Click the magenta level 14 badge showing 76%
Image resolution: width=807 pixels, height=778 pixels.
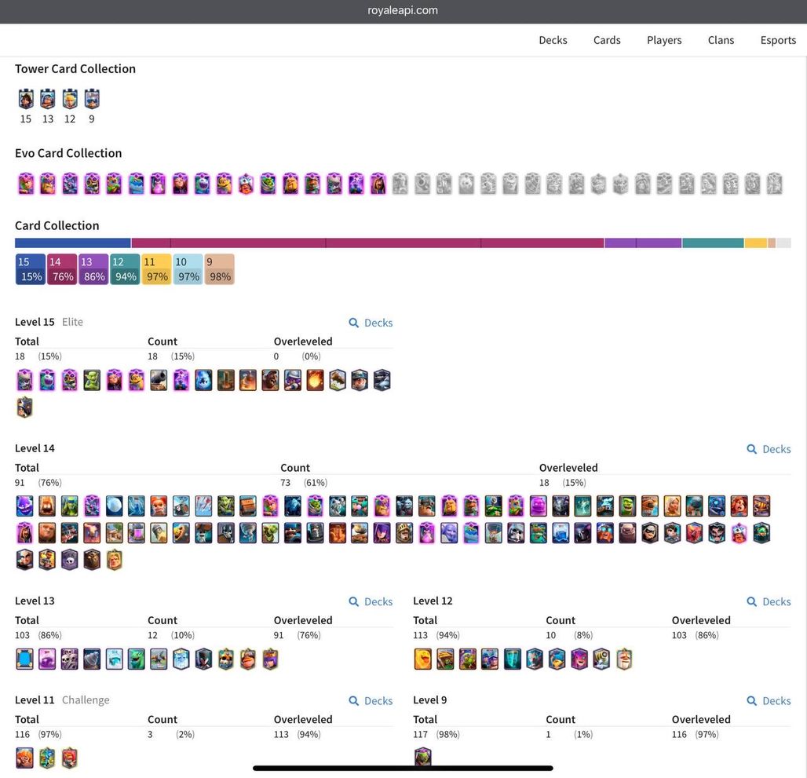[62, 269]
